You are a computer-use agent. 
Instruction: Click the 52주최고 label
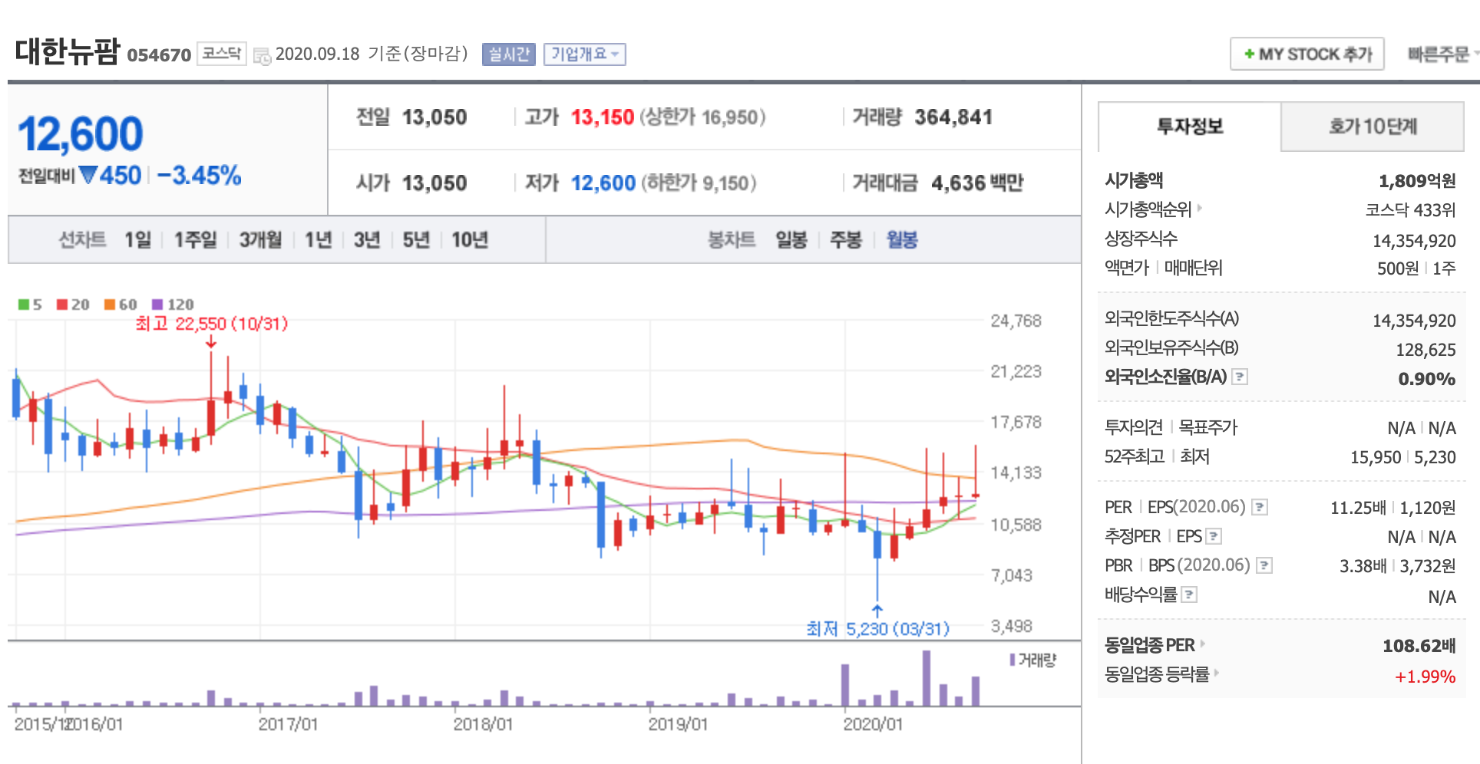tap(1135, 456)
